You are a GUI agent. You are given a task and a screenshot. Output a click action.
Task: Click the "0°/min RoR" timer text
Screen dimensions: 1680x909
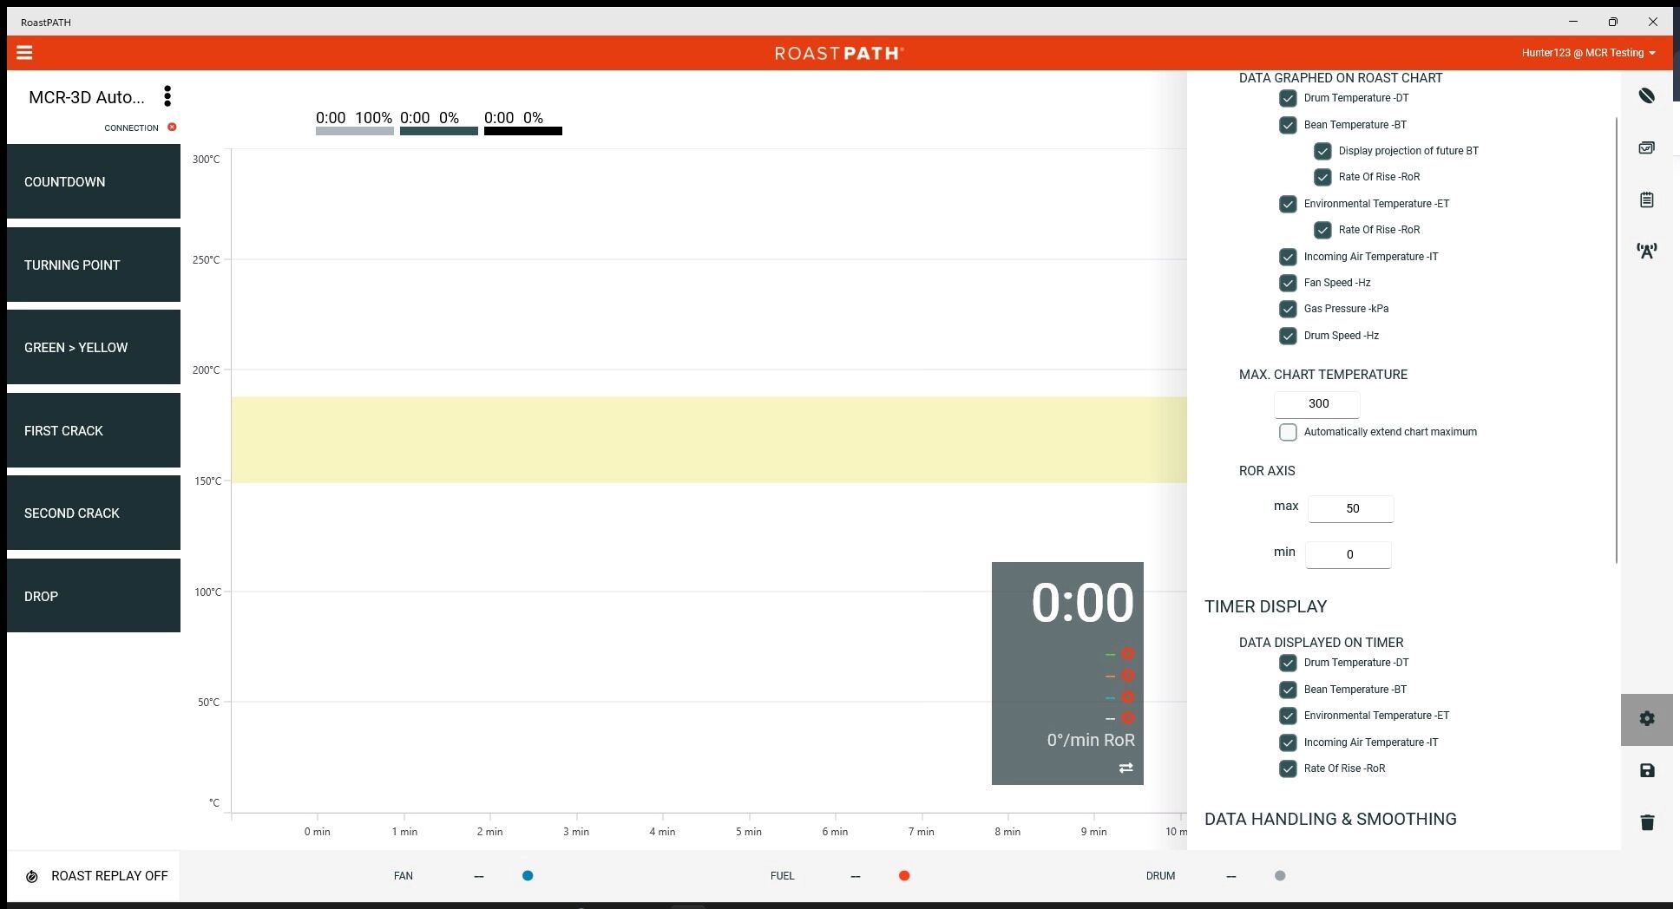1091,741
